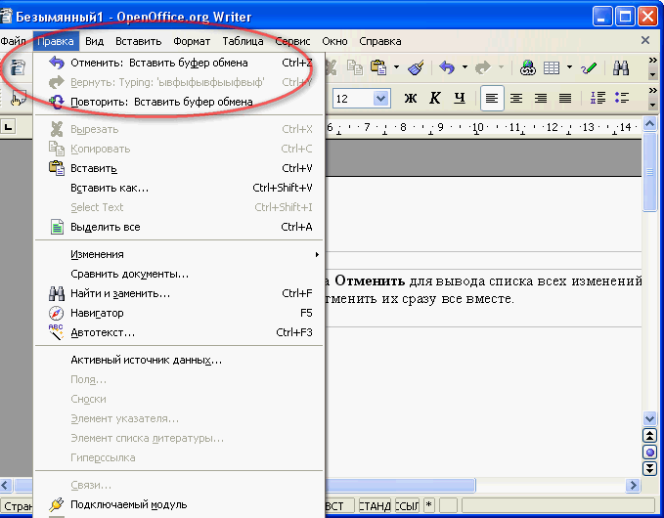Open the Вставить menu in menu bar
Screen dimensions: 664x518
click(139, 41)
